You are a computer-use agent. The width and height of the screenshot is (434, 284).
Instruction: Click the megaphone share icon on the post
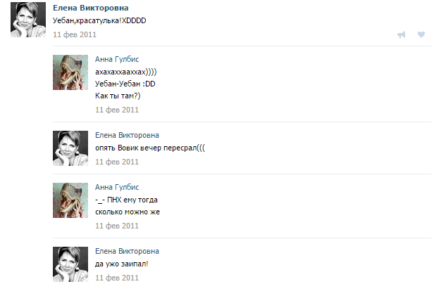[x=402, y=34]
